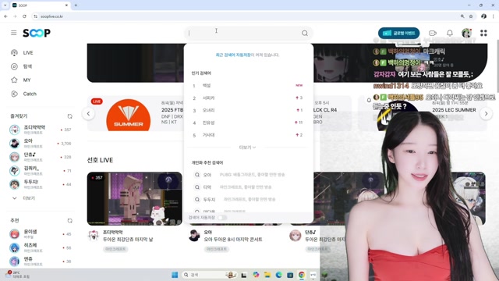Open the hamburger menu next to the SOOP logo
This screenshot has height=281, width=499.
[x=14, y=33]
